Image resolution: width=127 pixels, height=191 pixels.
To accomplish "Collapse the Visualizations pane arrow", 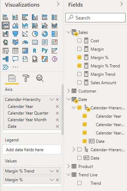I will 58,4.
